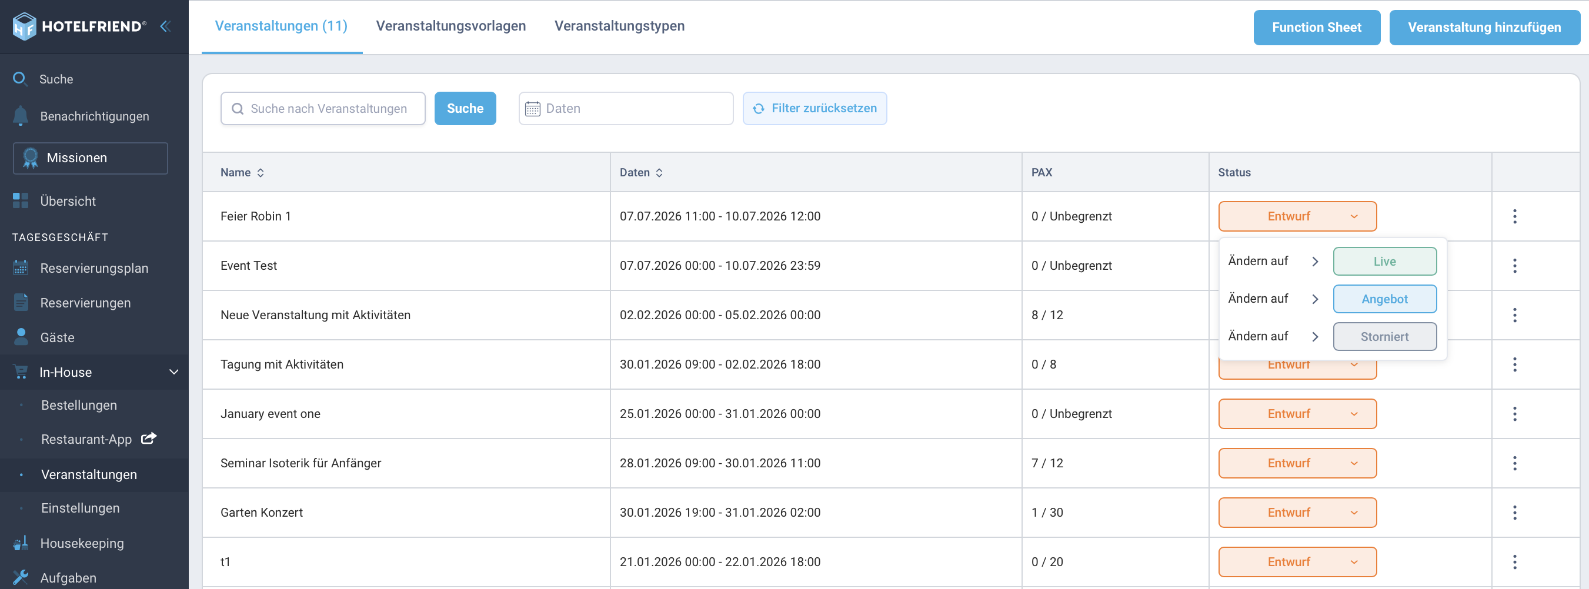This screenshot has width=1589, height=589.
Task: Click the Übersicht dashboard icon
Action: point(21,200)
